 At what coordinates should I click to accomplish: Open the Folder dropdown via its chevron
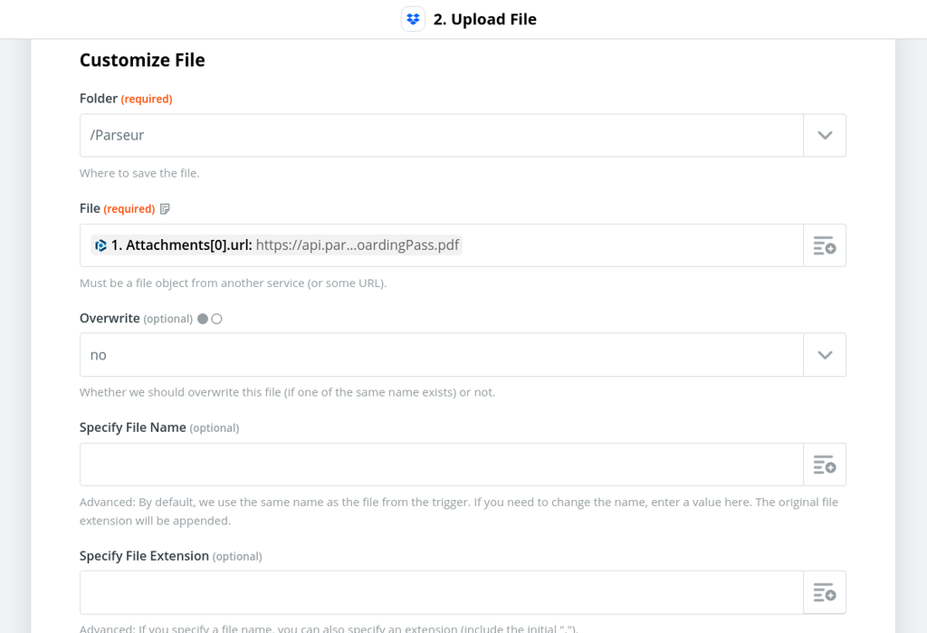825,134
